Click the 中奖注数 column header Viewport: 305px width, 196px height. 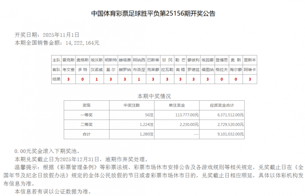pos(131,105)
